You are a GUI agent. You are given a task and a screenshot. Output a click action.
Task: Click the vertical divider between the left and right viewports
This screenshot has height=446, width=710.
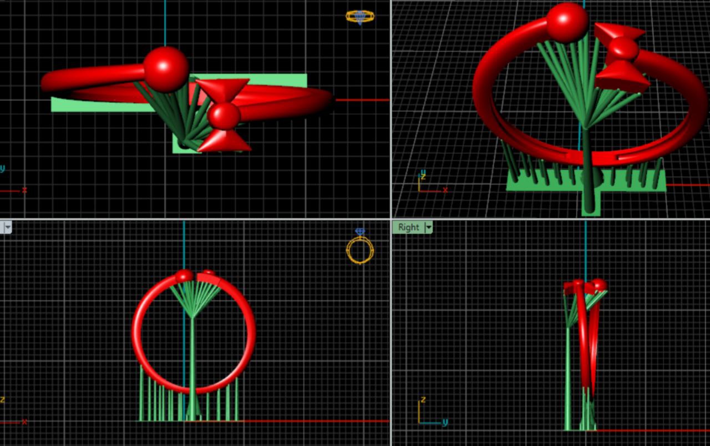point(391,333)
